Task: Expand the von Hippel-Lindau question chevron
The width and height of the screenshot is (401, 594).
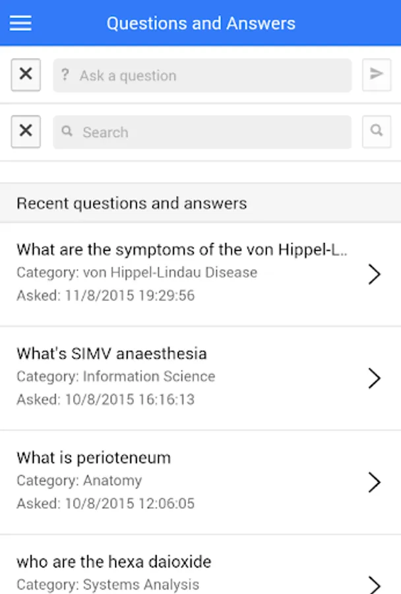Action: [x=374, y=273]
